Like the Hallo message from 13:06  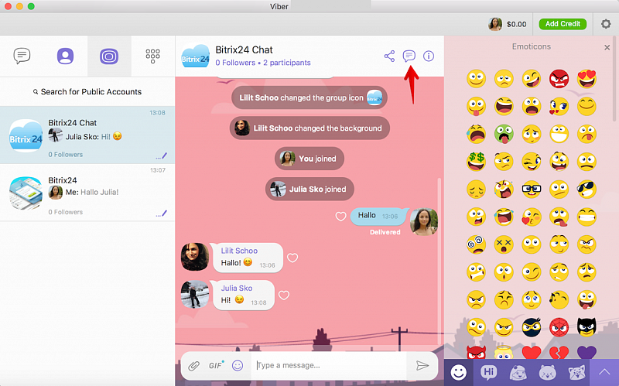(340, 217)
